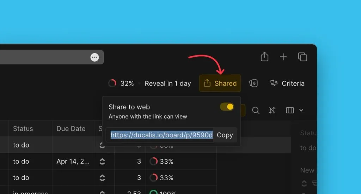Image resolution: width=361 pixels, height=194 pixels.
Task: Click the Status column header
Action: [x=23, y=129]
